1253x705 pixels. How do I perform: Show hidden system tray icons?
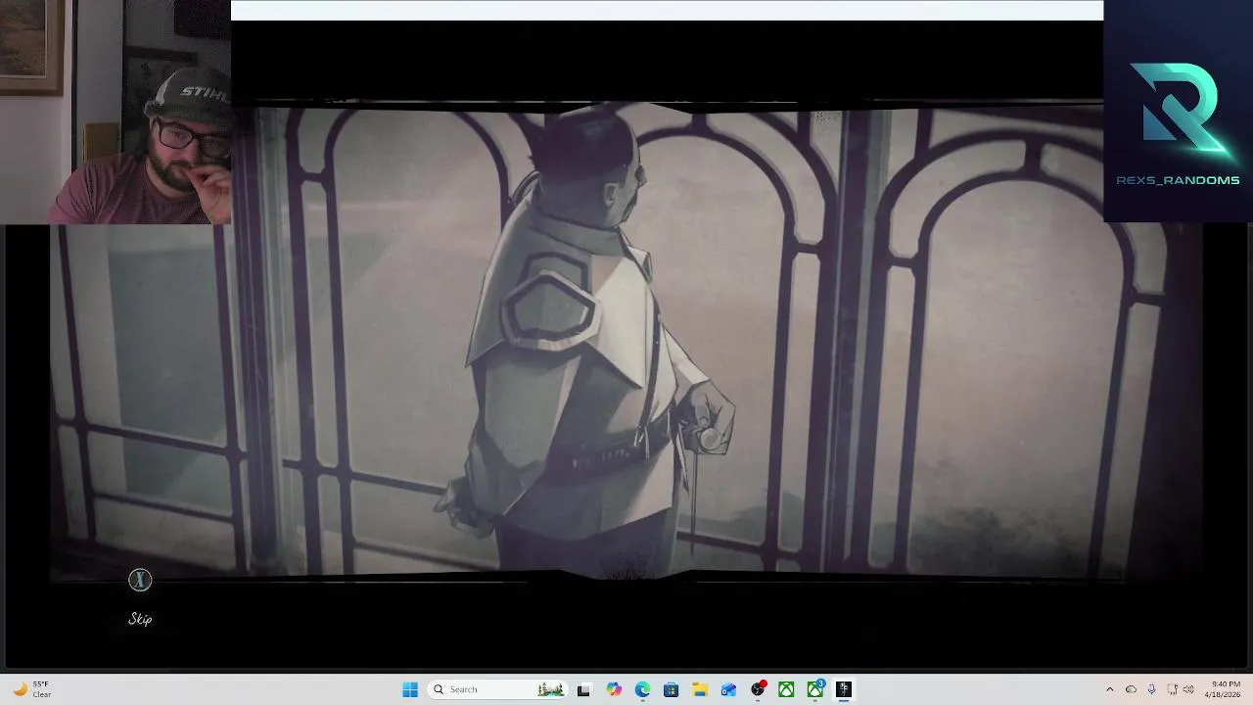[x=1109, y=689]
